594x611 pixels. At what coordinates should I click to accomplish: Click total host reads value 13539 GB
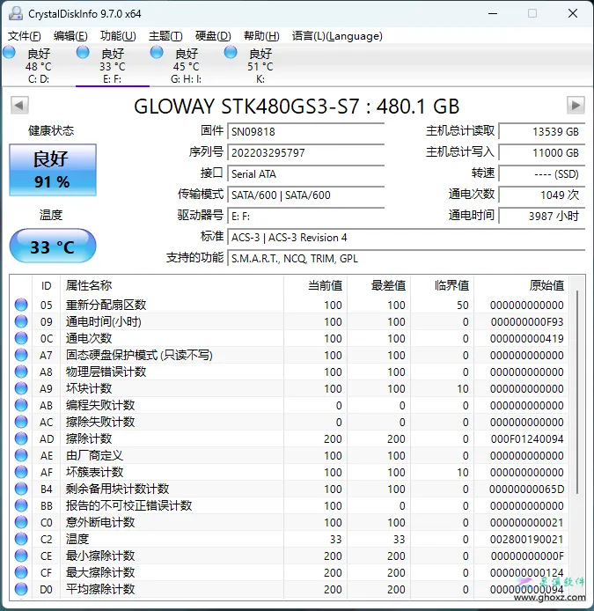(542, 131)
